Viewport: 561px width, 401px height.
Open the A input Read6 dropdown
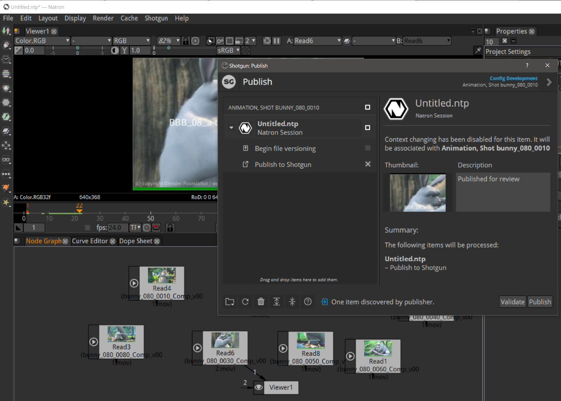click(x=317, y=41)
